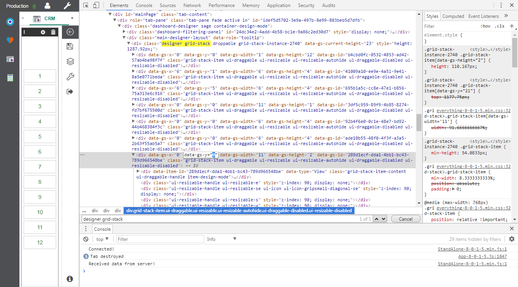Expand the dashboard-filtering-panel div node

click(x=124, y=32)
